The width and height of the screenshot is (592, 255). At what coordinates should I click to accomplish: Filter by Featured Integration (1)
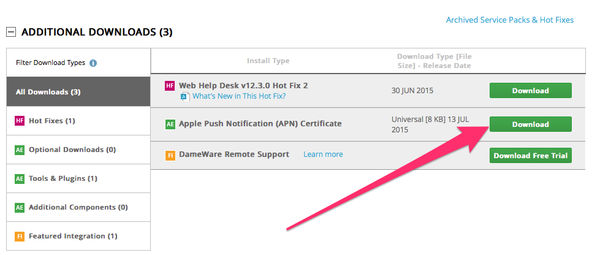coord(78,236)
